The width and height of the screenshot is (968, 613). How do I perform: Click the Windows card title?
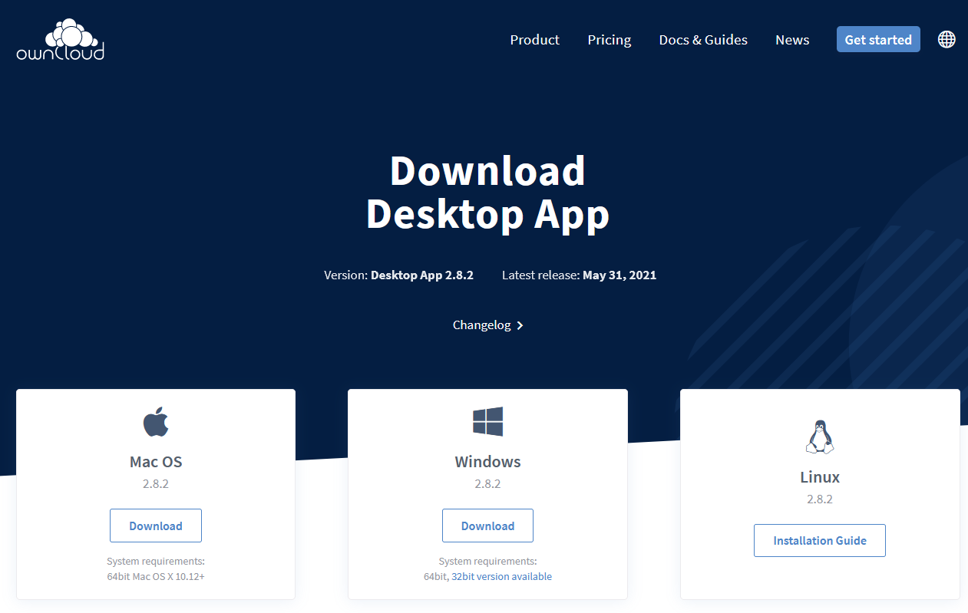(487, 462)
